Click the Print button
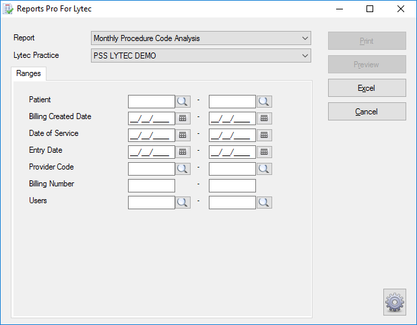This screenshot has width=417, height=325. (x=367, y=41)
